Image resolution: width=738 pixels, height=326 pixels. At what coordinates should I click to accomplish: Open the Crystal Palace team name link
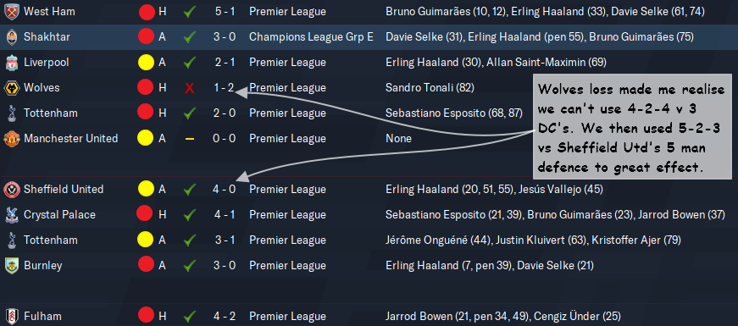pos(59,214)
